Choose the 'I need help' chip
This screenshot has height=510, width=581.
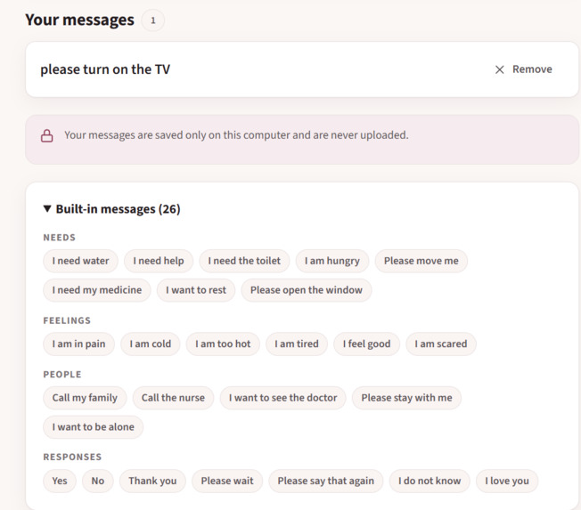pyautogui.click(x=159, y=261)
